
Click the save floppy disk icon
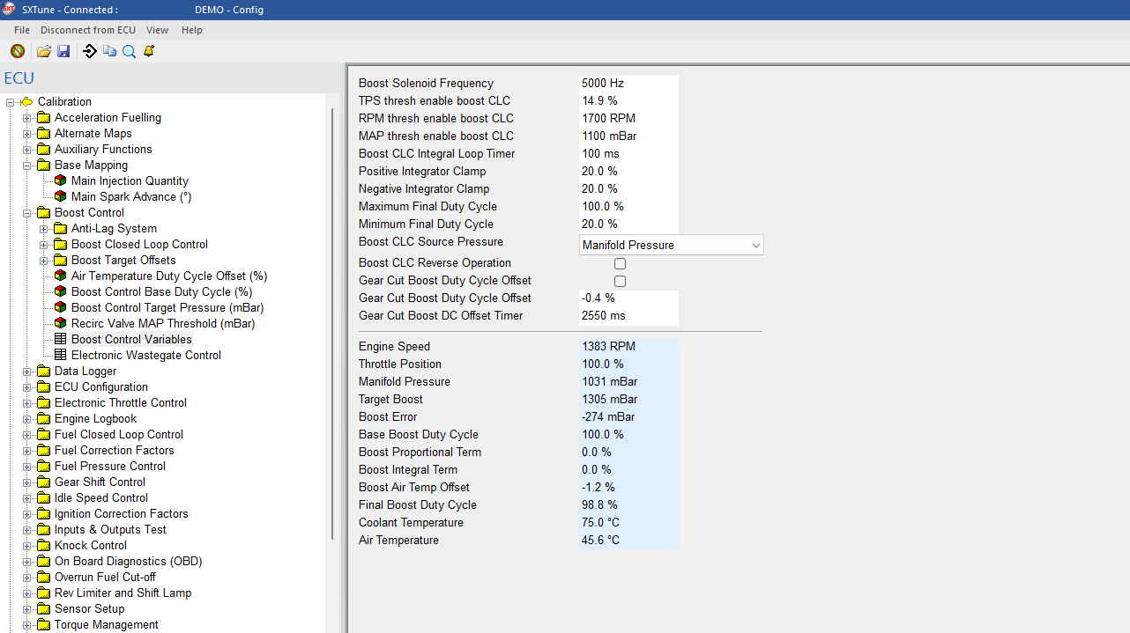point(63,51)
